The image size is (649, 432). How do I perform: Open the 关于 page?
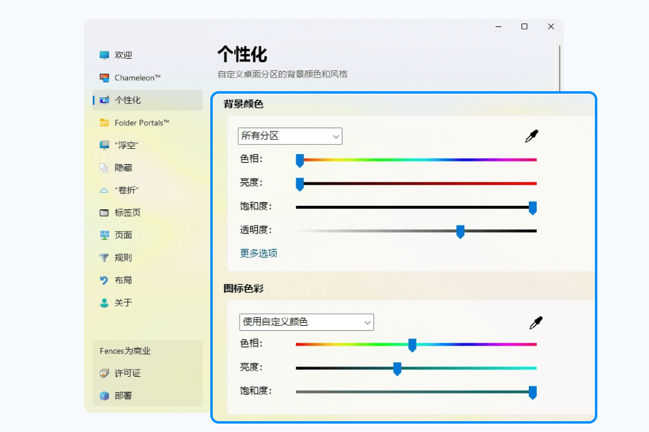pyautogui.click(x=123, y=303)
